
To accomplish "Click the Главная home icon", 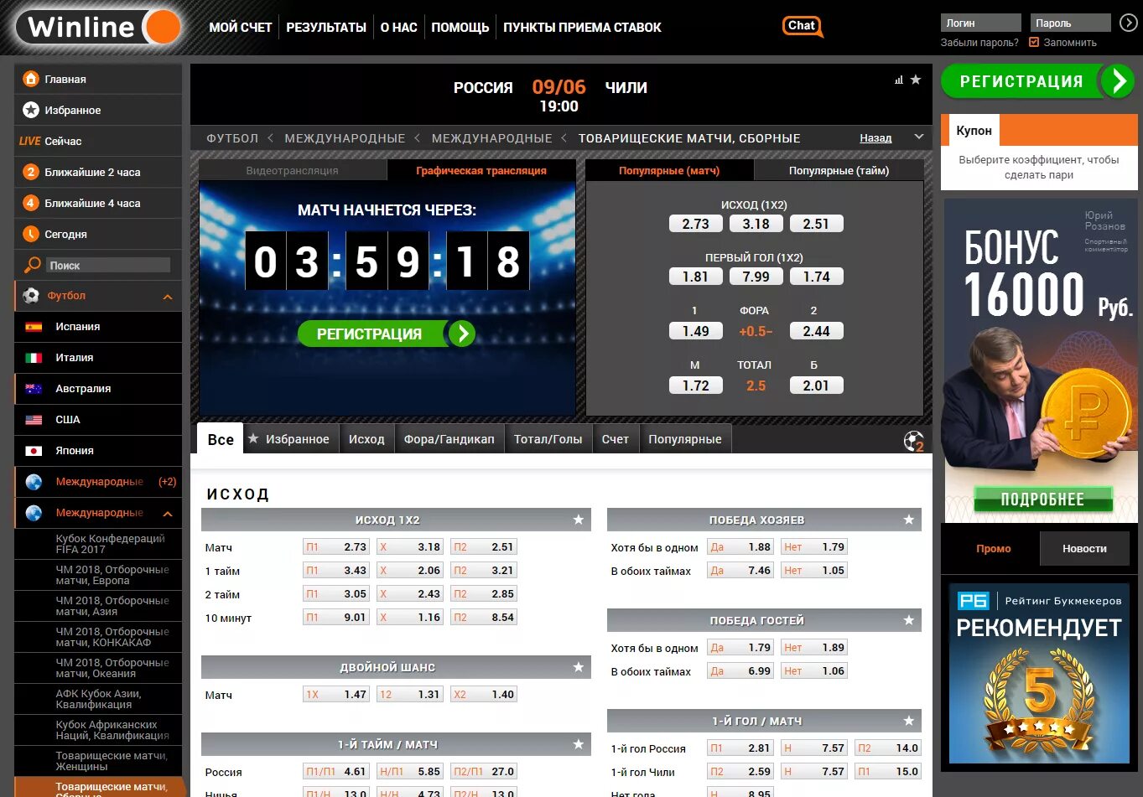I will (x=31, y=79).
